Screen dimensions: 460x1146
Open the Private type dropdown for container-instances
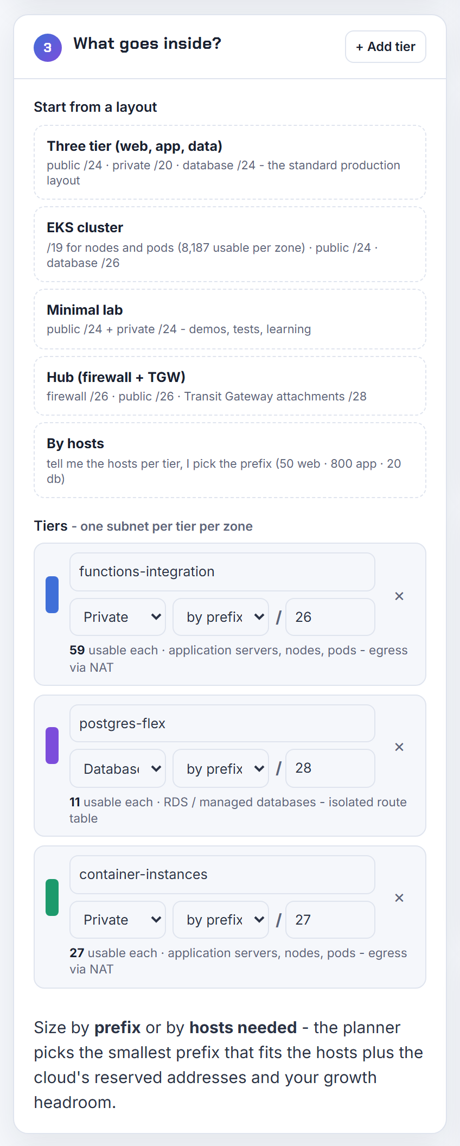(118, 920)
